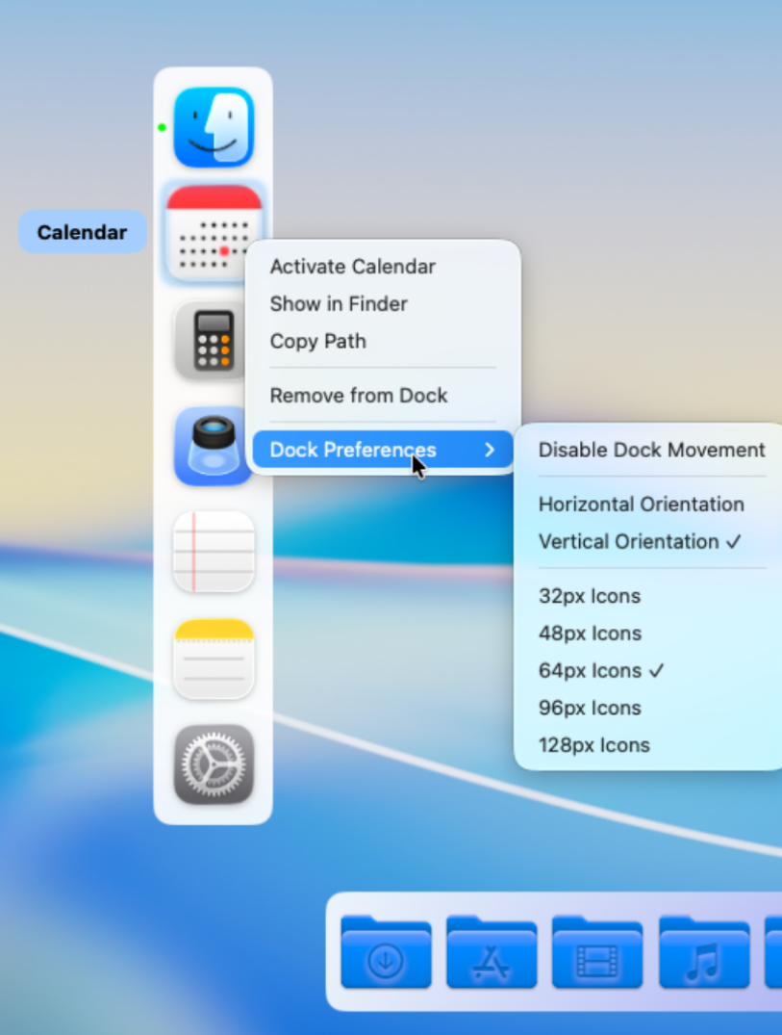The height and width of the screenshot is (1035, 782).
Task: Switch to Horizontal Orientation
Action: coord(651,505)
